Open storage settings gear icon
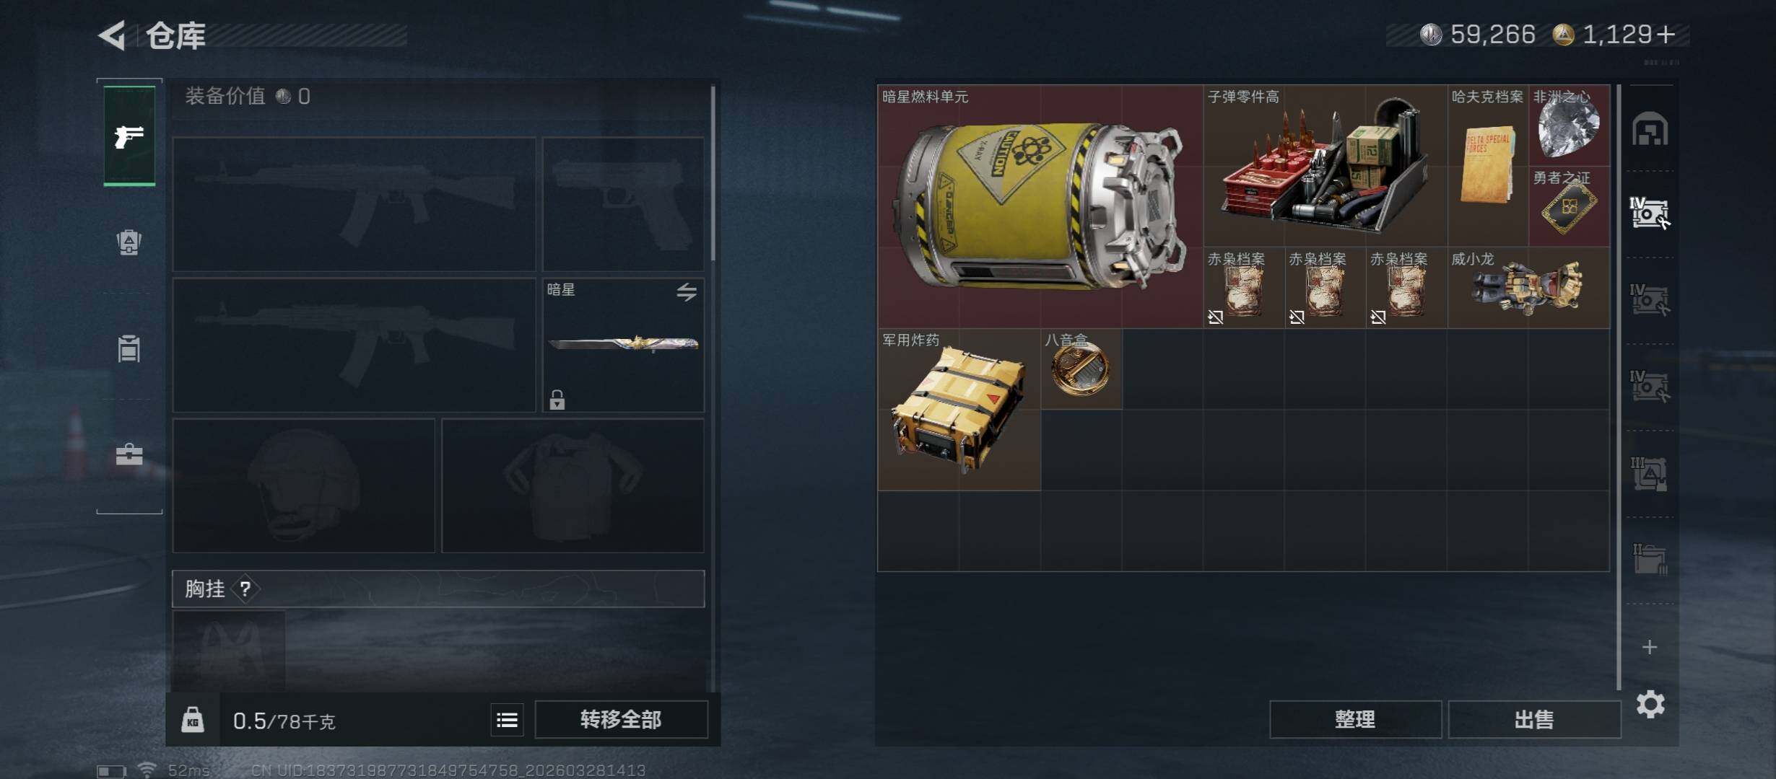The image size is (1776, 779). click(1650, 704)
